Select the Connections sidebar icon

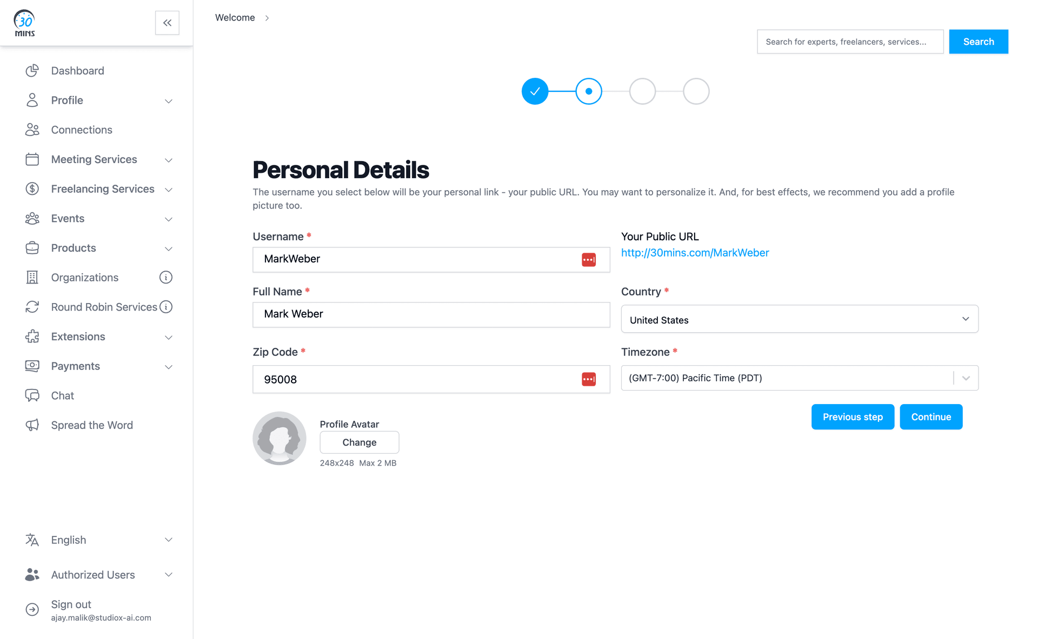32,130
